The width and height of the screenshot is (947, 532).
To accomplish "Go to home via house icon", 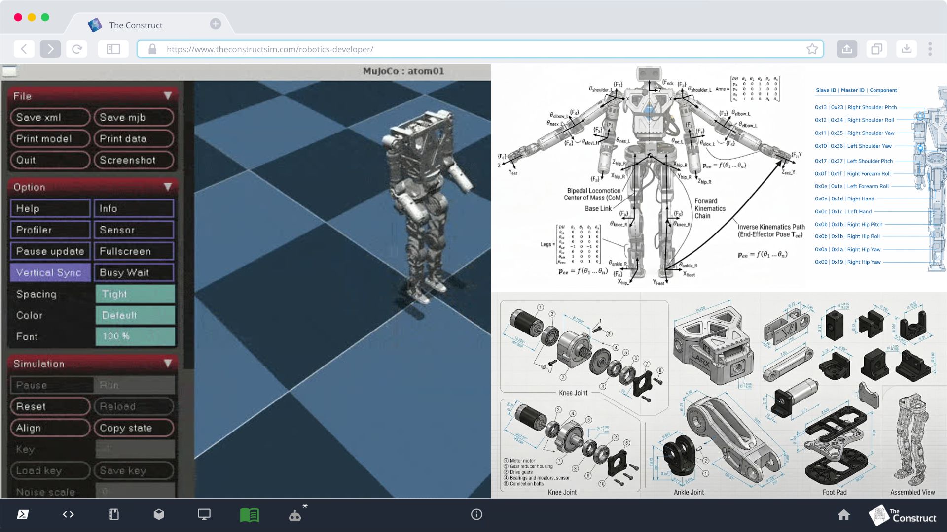I will [844, 515].
